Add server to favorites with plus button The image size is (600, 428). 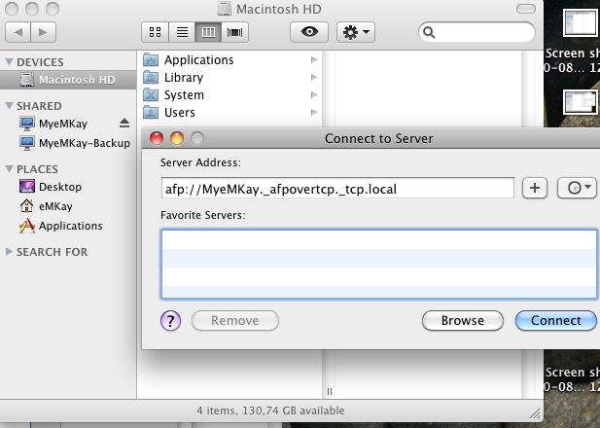[x=535, y=188]
